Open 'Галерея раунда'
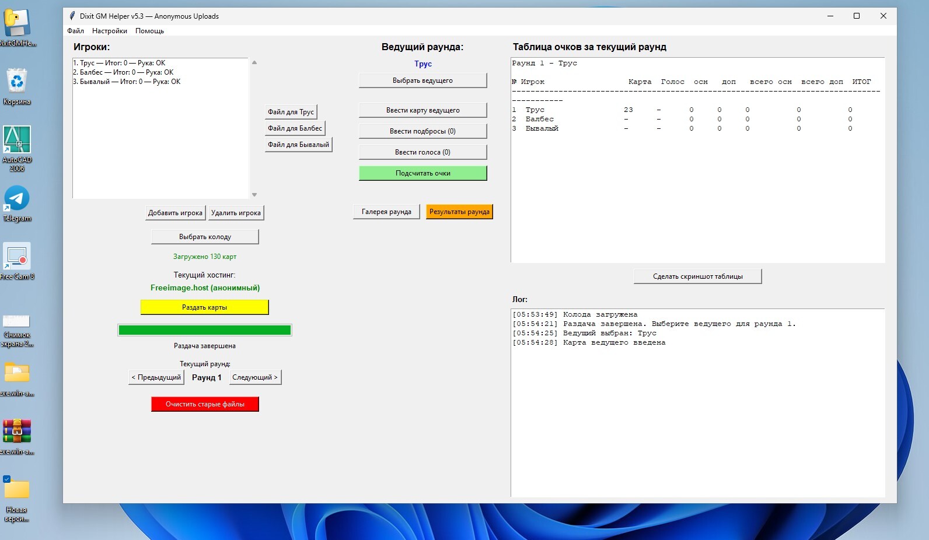The image size is (929, 540). pyautogui.click(x=386, y=212)
